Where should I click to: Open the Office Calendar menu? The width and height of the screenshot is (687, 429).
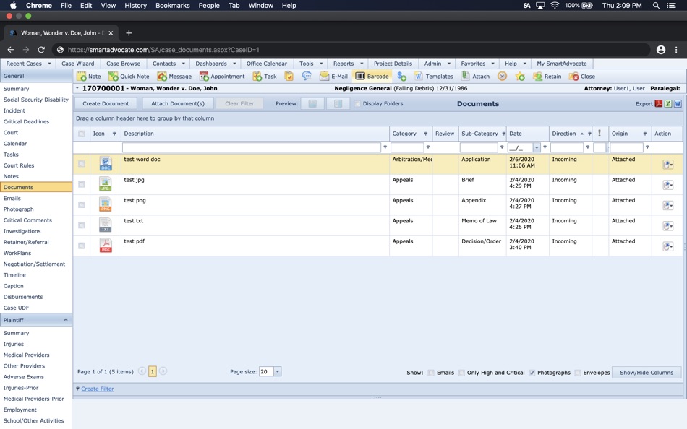pos(267,64)
